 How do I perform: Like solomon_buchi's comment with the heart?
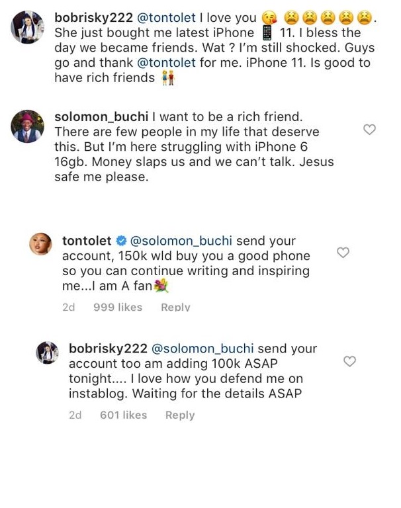click(x=370, y=130)
